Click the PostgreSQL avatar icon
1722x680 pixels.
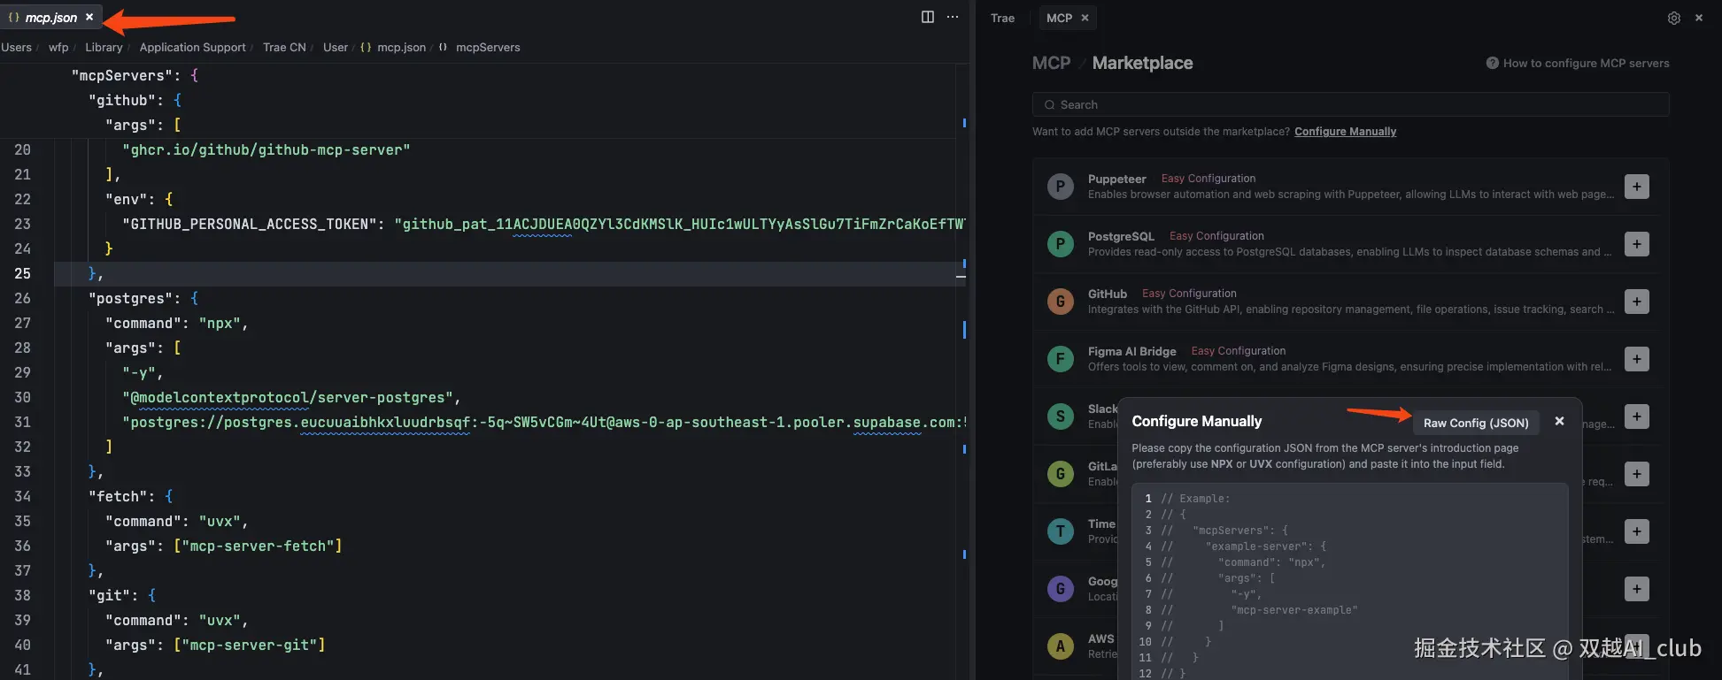[1060, 244]
